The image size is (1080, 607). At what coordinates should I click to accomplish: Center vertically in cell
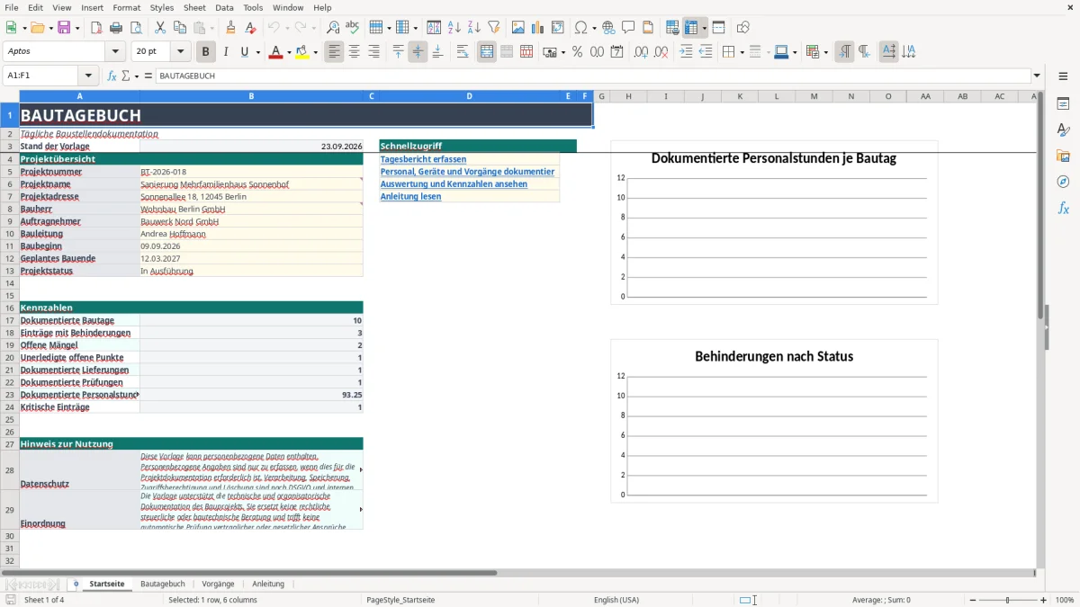[x=418, y=52]
